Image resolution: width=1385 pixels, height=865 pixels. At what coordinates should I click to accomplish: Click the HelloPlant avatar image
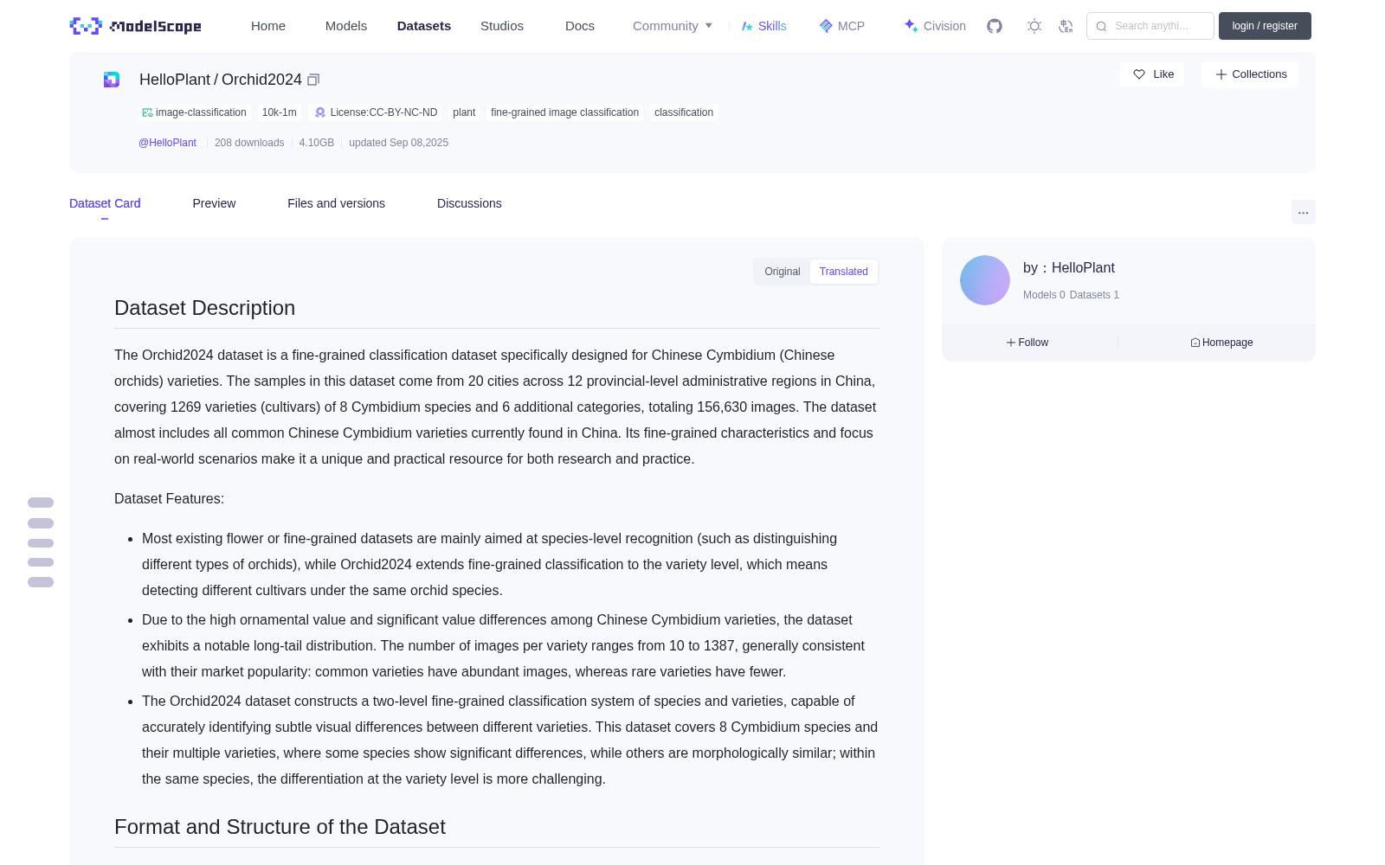985,280
